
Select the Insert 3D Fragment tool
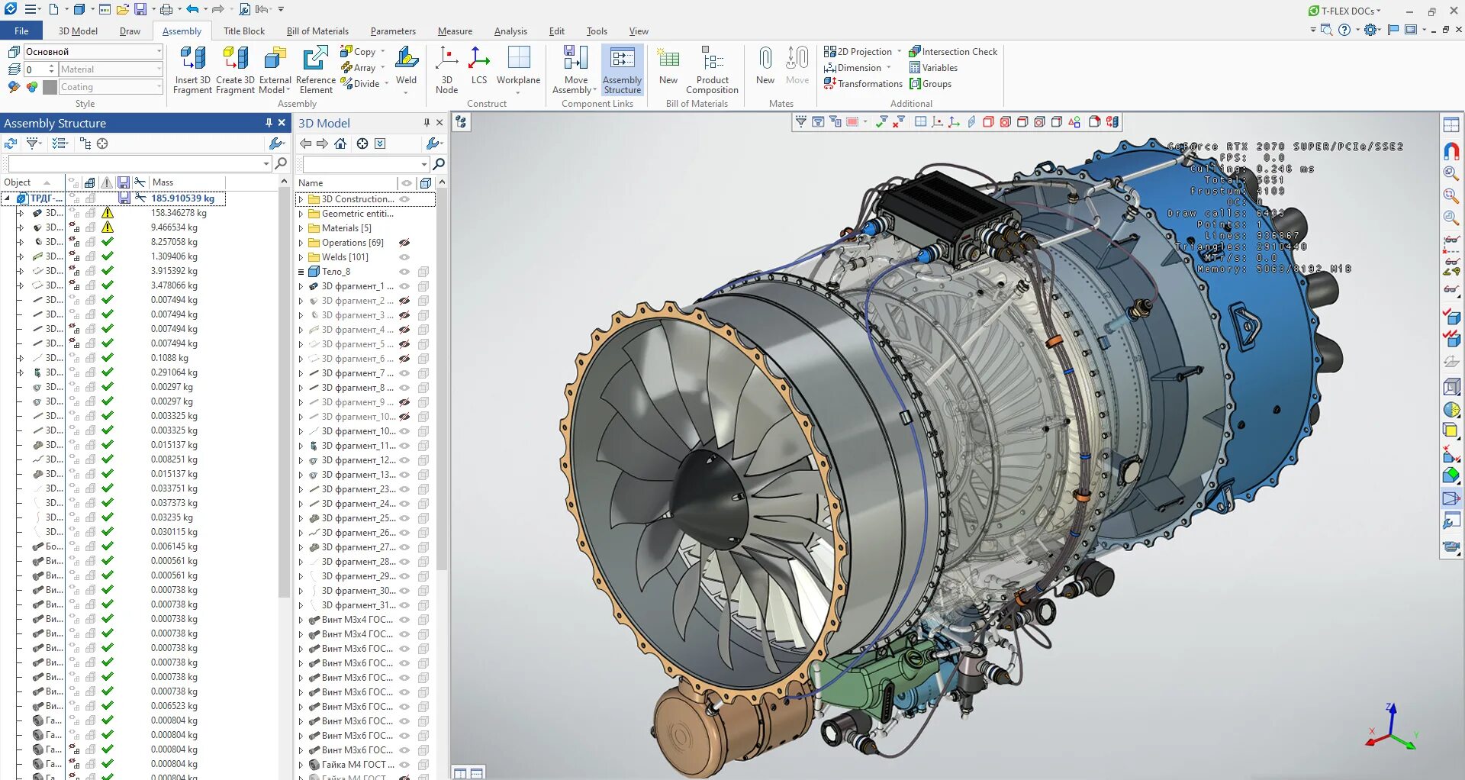point(192,69)
